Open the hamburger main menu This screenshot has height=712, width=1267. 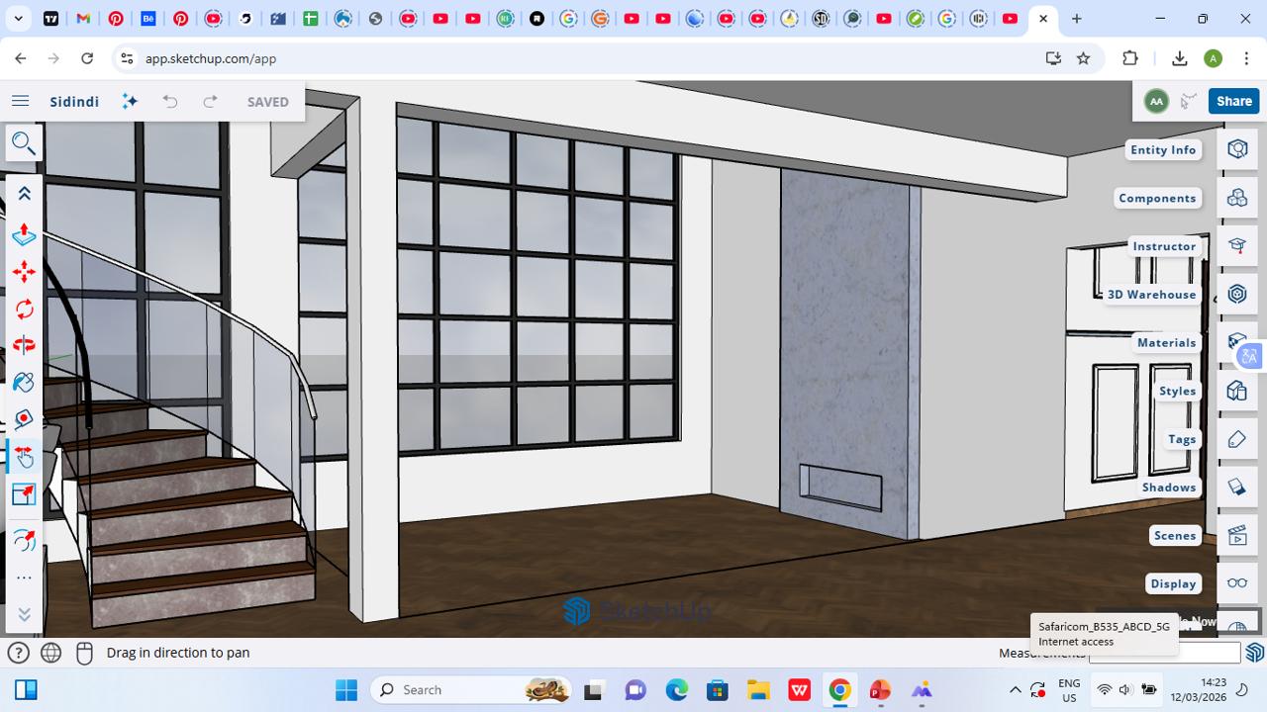pyautogui.click(x=20, y=102)
